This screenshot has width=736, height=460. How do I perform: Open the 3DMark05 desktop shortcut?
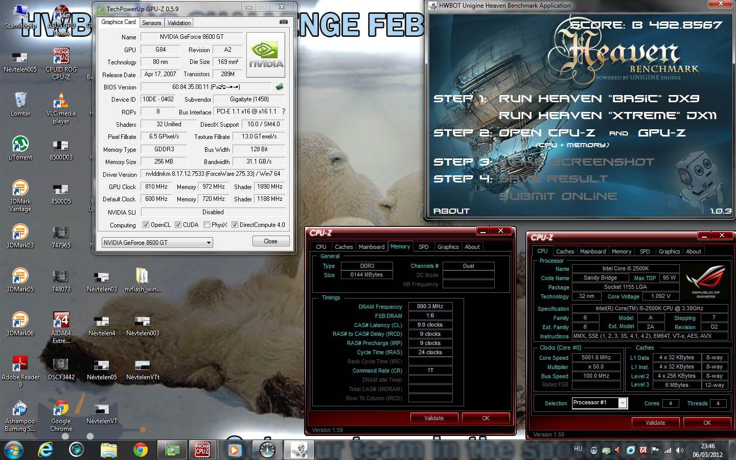point(20,280)
